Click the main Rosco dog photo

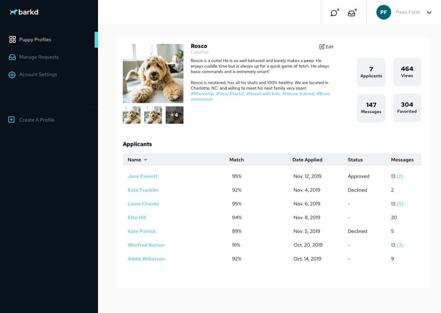click(x=153, y=74)
